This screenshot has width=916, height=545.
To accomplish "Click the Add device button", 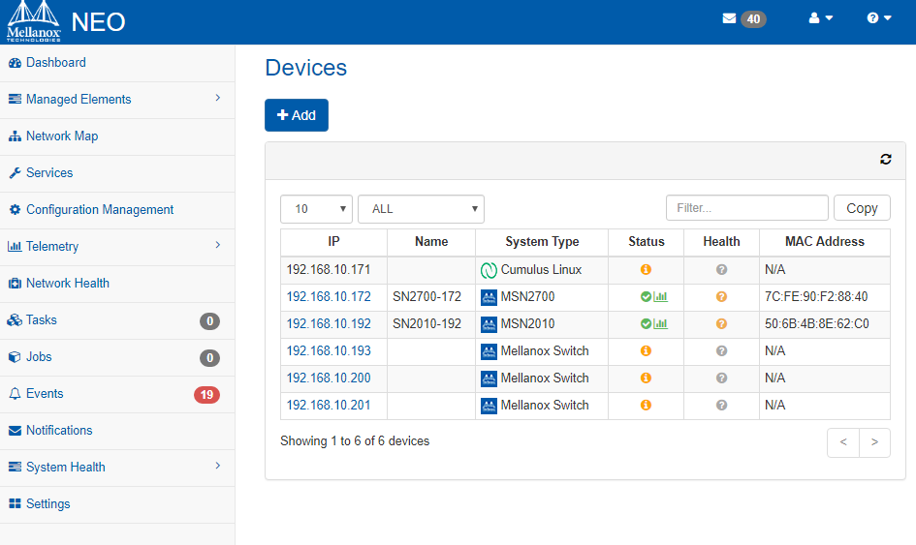I will (297, 115).
